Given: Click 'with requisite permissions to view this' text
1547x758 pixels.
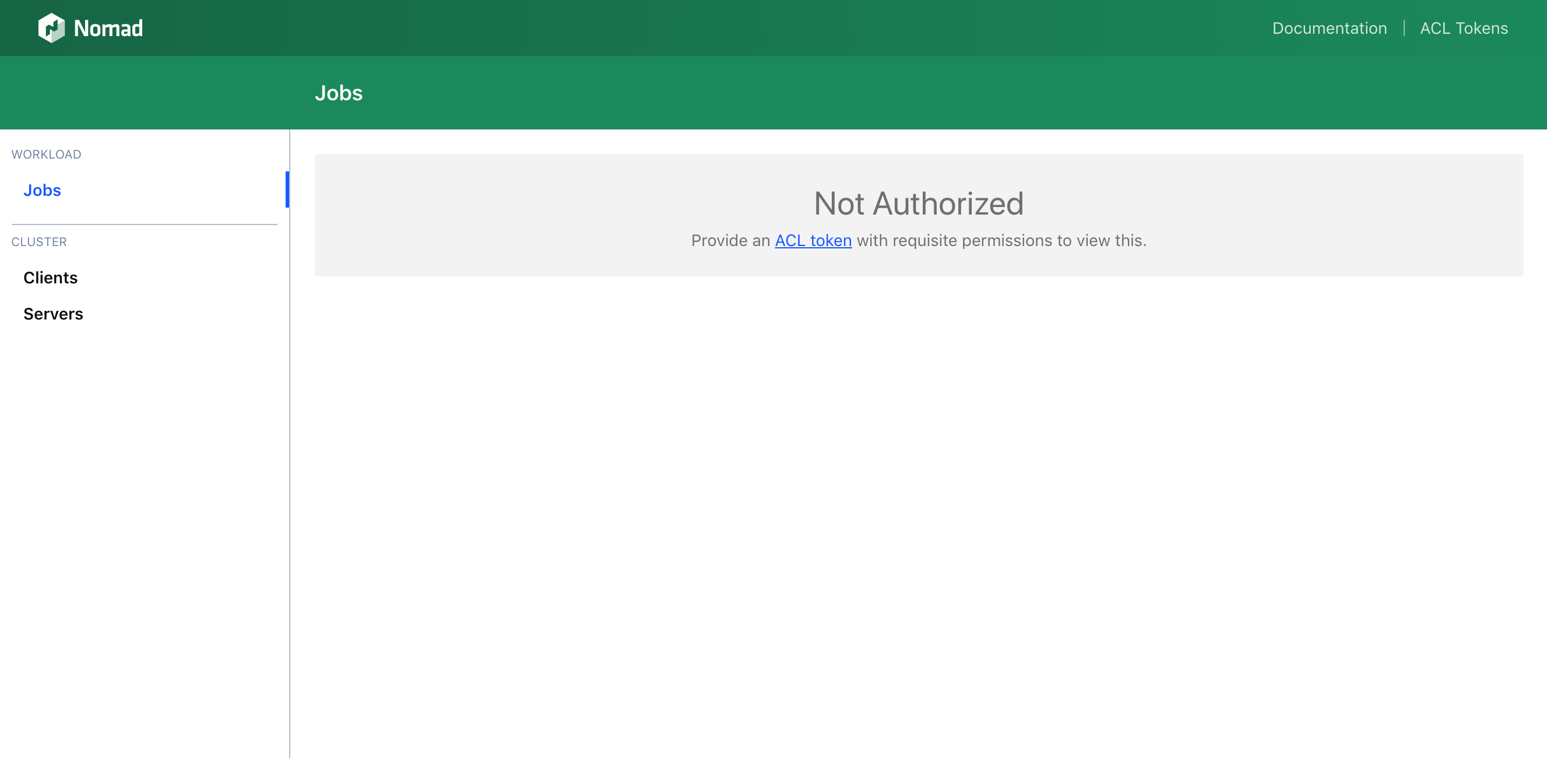Looking at the screenshot, I should (x=1001, y=240).
